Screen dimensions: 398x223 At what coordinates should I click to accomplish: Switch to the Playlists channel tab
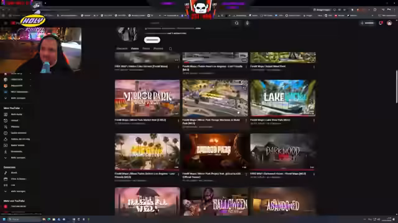pos(158,48)
